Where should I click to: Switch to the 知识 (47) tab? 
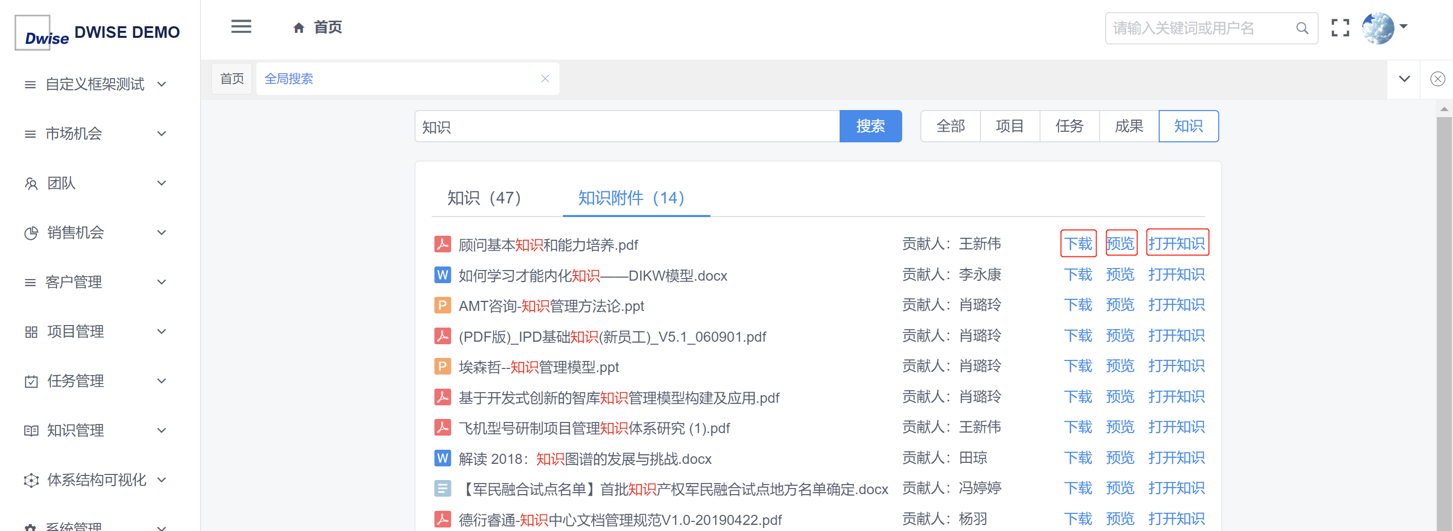point(483,198)
